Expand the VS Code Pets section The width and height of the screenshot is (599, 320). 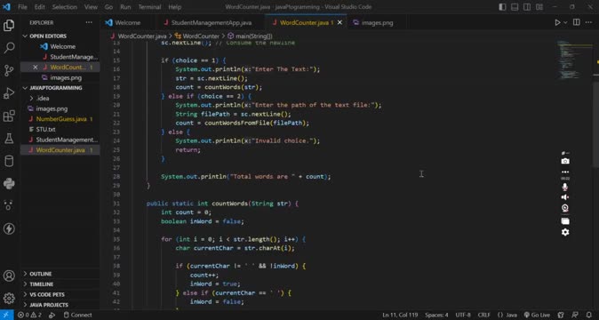click(x=46, y=294)
